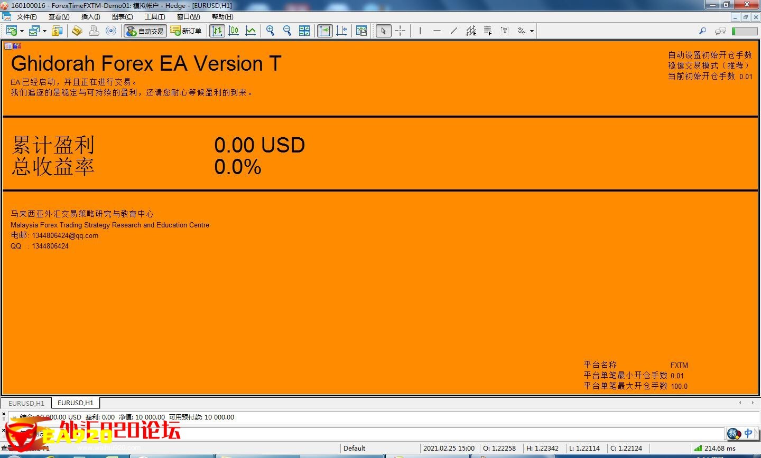Viewport: 761px width, 458px height.
Task: Select the active EURUSD,H1 chart tab
Action: 76,403
